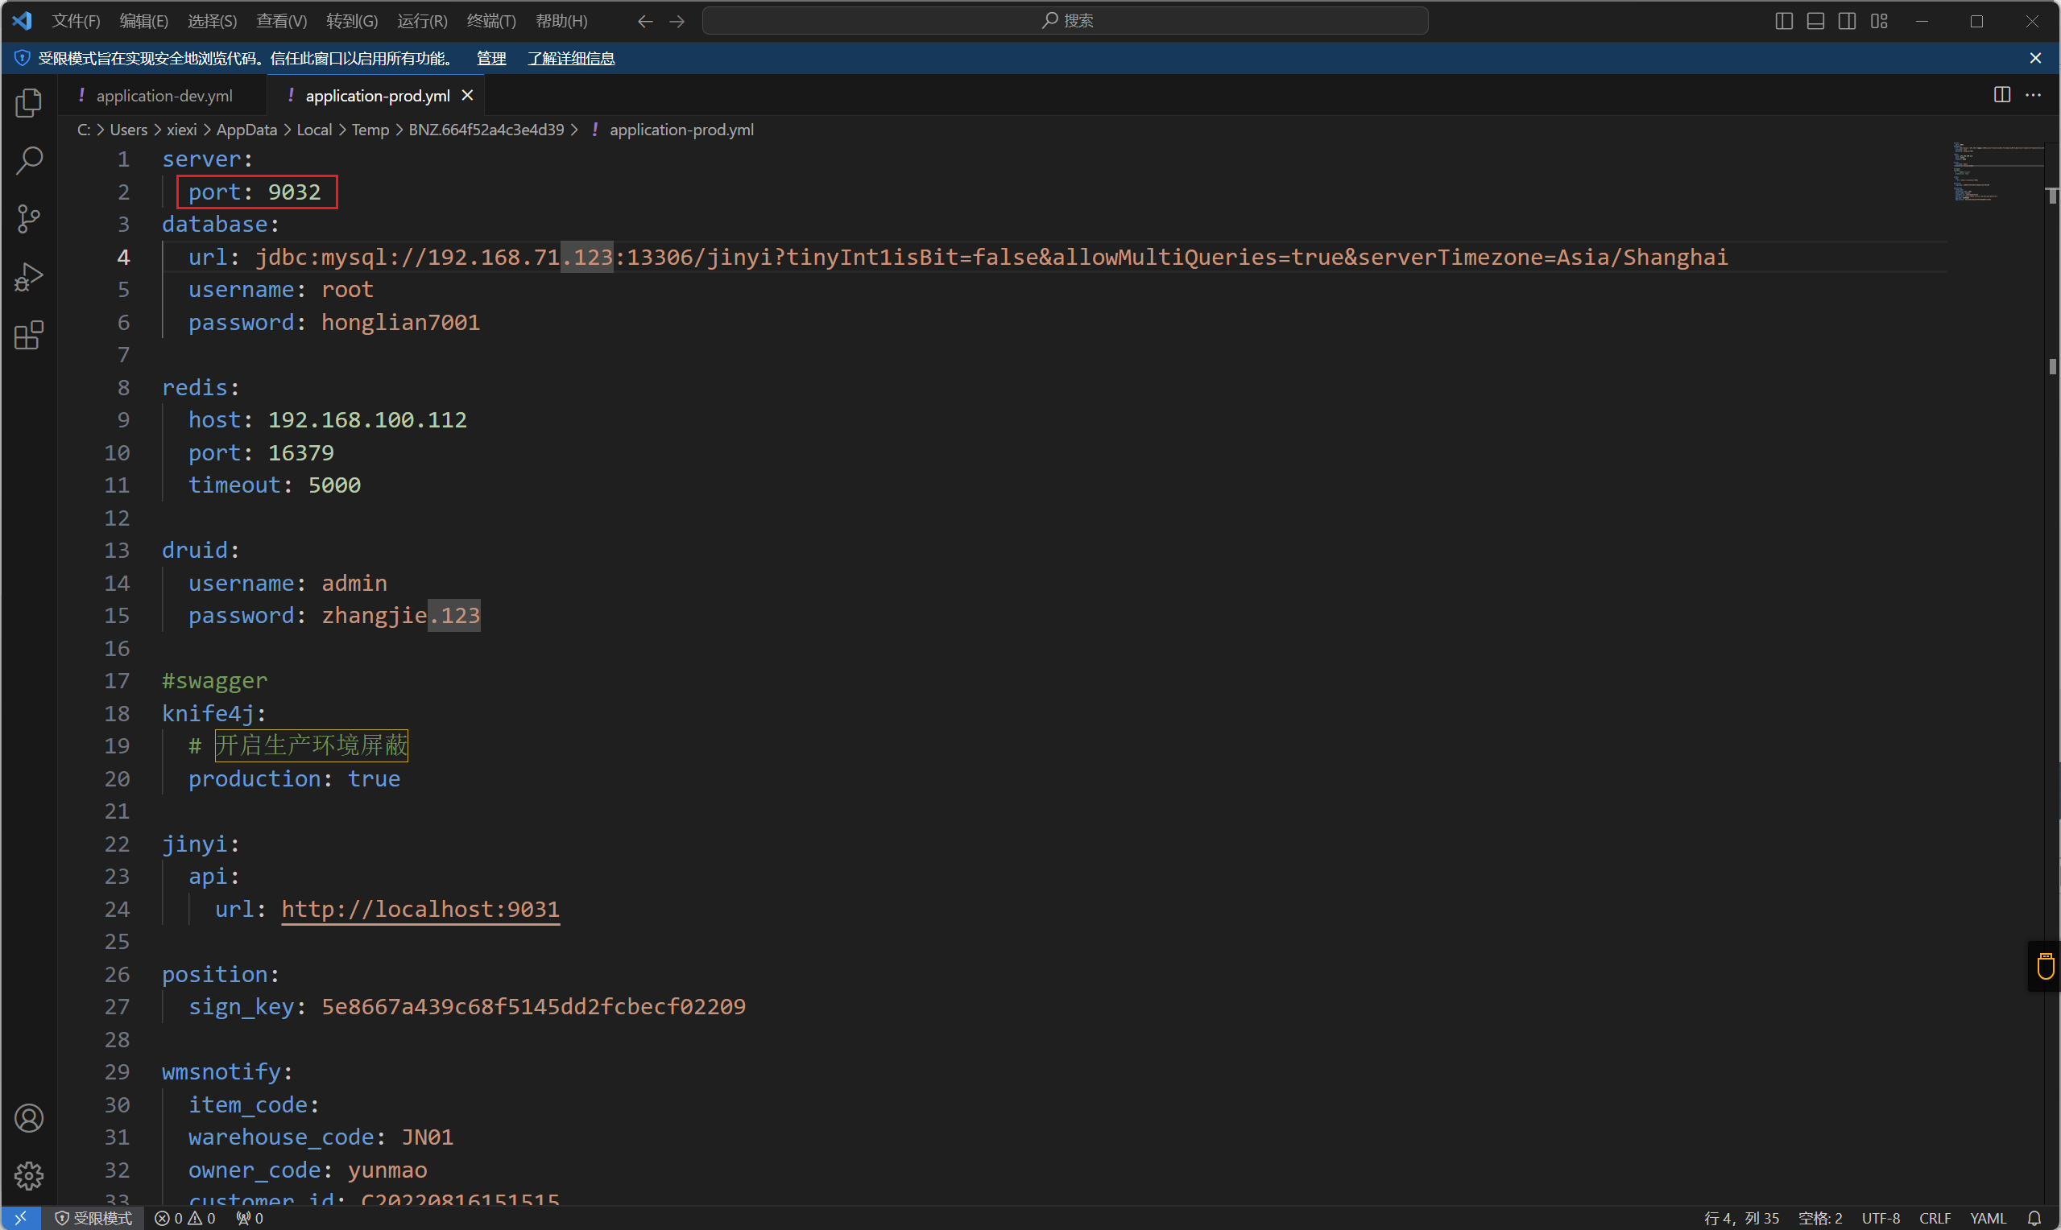Open the 编辑(E) menu
Screen dimensions: 2061x1230
click(143, 21)
